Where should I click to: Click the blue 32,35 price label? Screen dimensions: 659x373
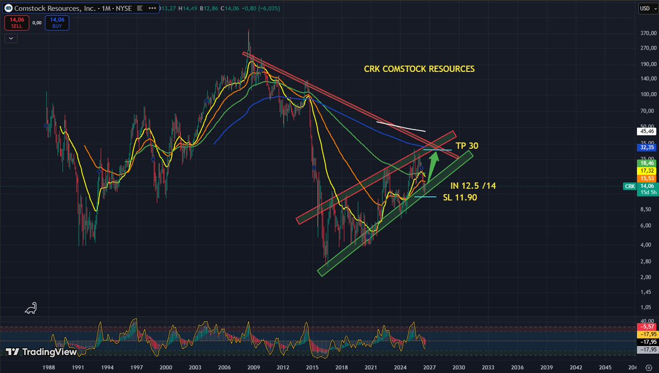tap(647, 147)
